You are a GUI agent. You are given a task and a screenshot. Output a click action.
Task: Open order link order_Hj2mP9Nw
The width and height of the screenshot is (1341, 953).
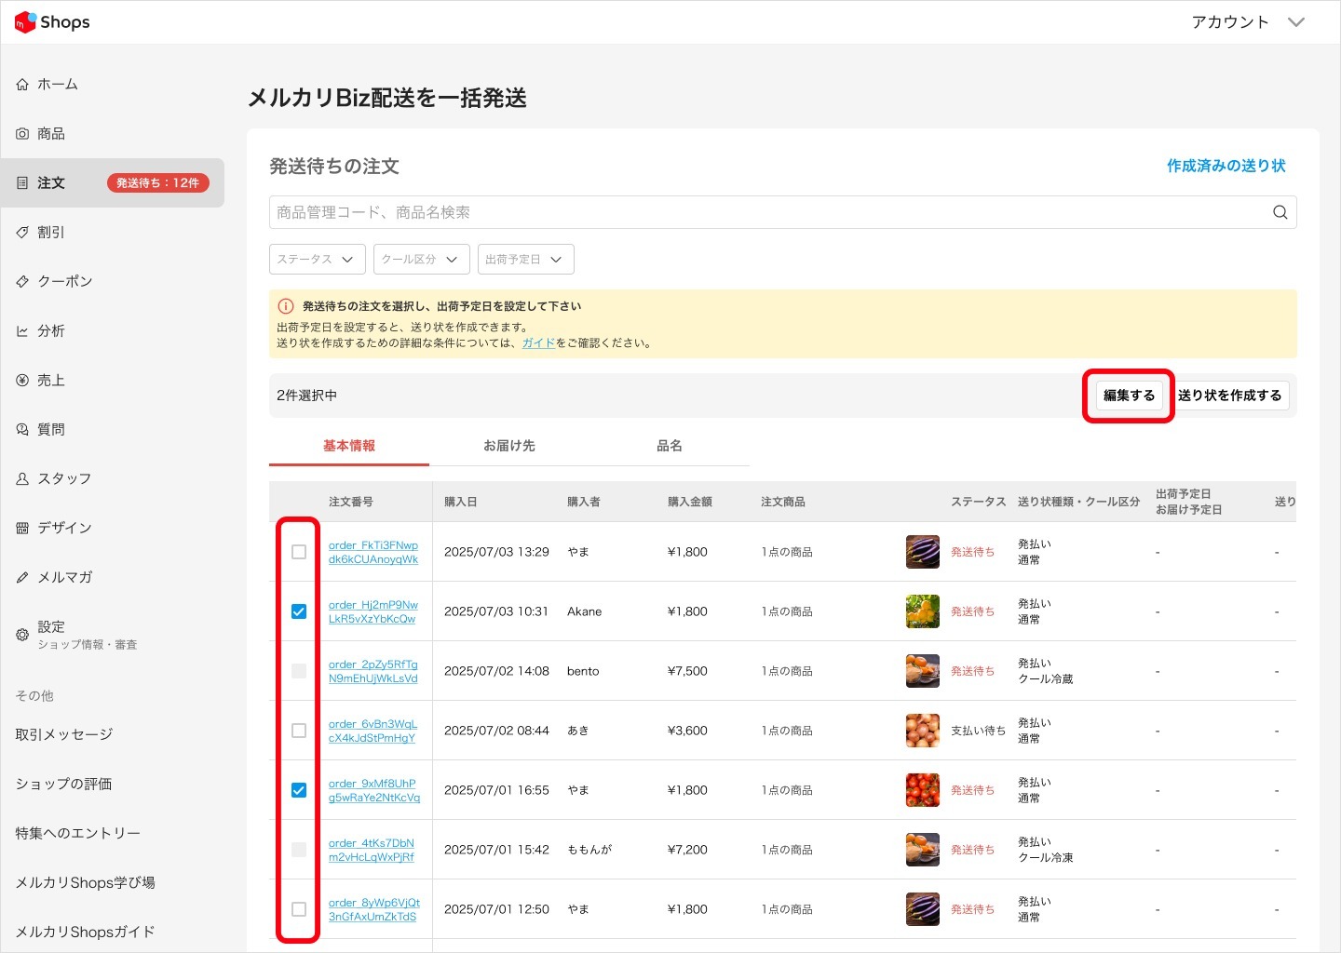coord(373,611)
